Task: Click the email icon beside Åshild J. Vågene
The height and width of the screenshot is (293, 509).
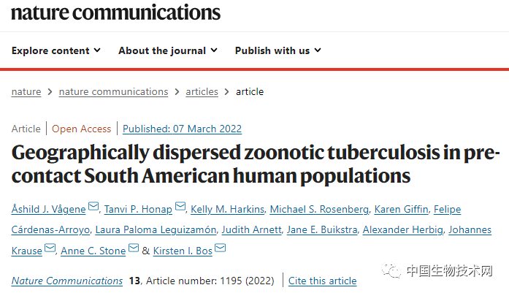Action: tap(93, 208)
